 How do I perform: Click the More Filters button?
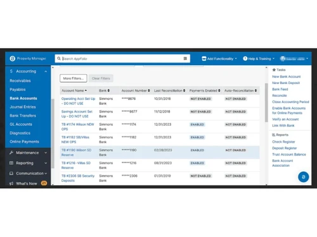click(x=74, y=78)
